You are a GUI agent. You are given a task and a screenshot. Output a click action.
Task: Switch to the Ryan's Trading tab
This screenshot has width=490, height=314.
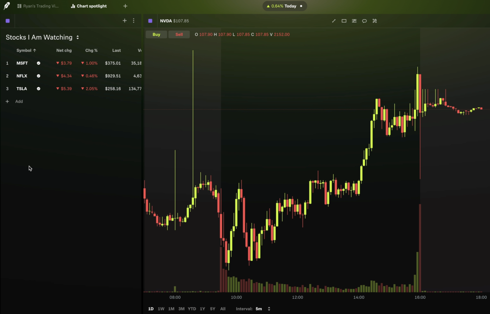38,6
